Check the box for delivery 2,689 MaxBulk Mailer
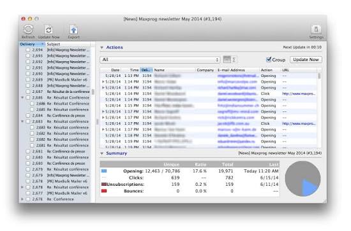Screen dimensions: 351x231 [27, 80]
